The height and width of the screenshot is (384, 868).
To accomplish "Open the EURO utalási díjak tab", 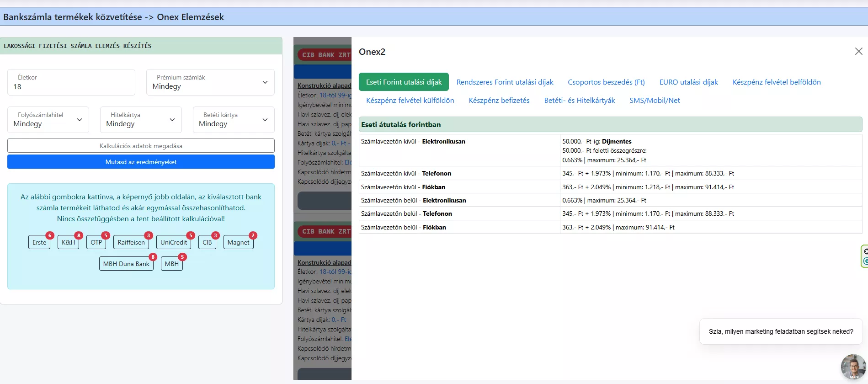I will click(688, 82).
